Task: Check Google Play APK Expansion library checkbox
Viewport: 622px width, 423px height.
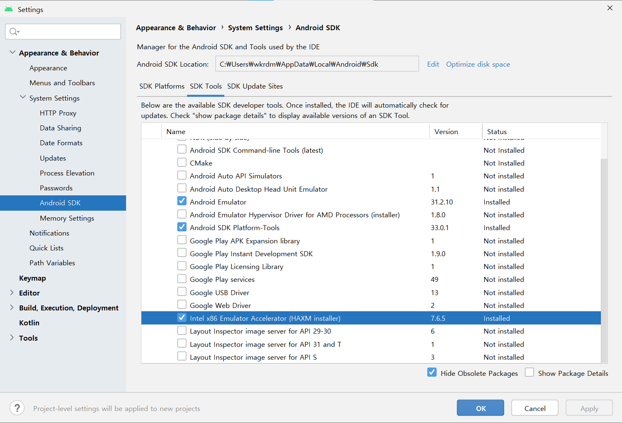Action: pyautogui.click(x=182, y=240)
